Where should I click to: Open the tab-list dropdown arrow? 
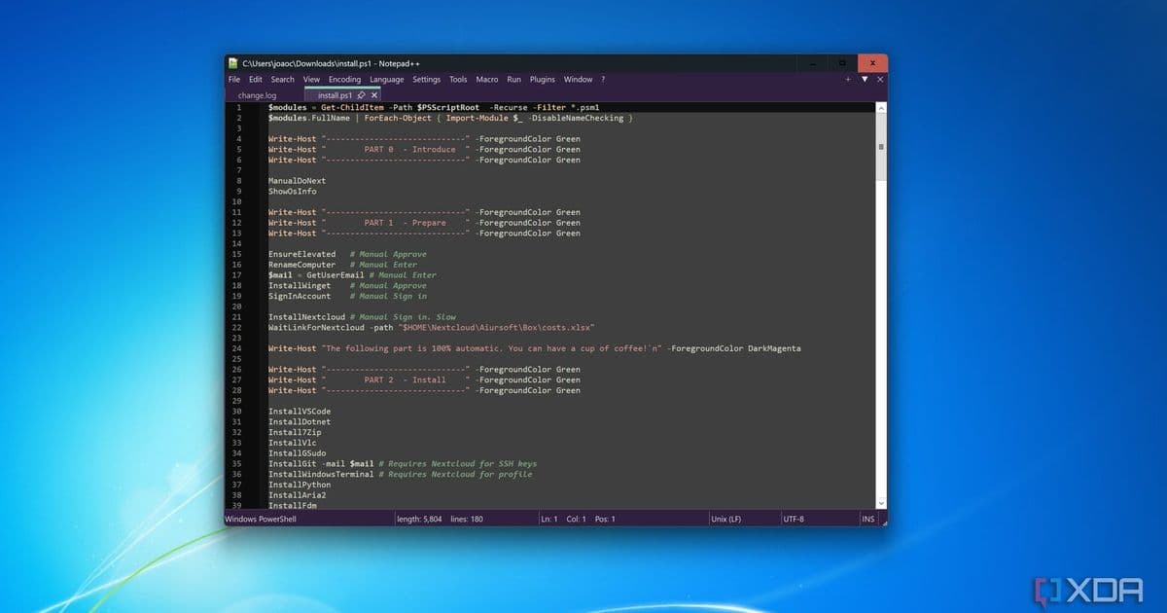click(x=864, y=79)
